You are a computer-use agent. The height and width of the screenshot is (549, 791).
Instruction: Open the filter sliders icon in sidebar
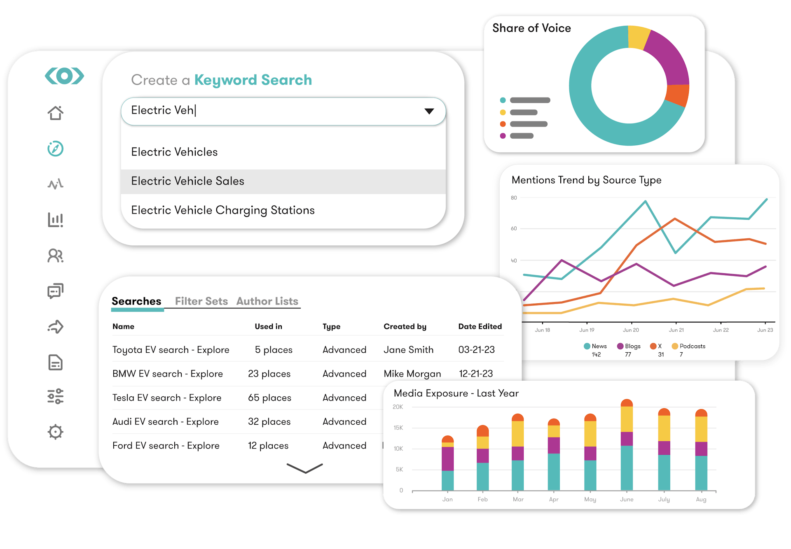(56, 396)
